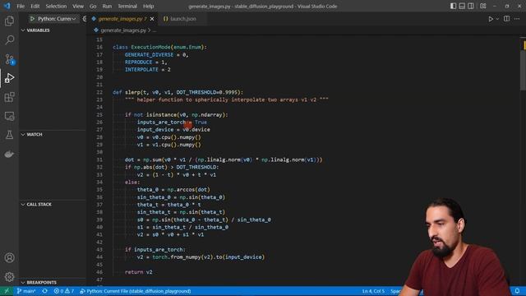Open the Remote Explorer view
The image size is (526, 296).
(x=9, y=116)
